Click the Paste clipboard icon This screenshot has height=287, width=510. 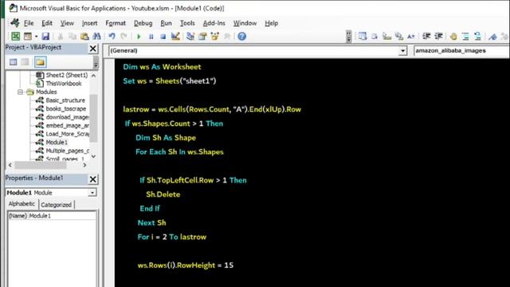click(x=84, y=36)
